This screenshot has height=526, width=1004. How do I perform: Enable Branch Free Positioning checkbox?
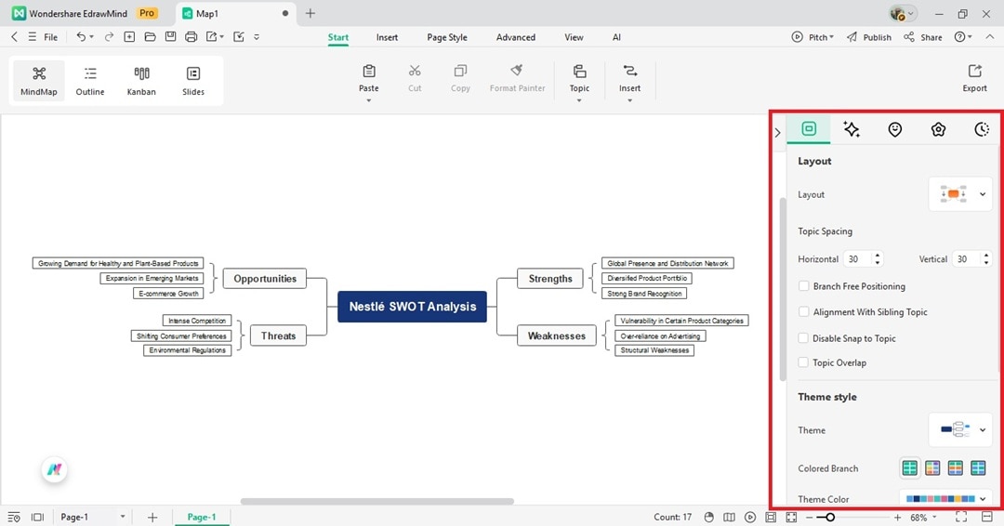click(x=803, y=286)
